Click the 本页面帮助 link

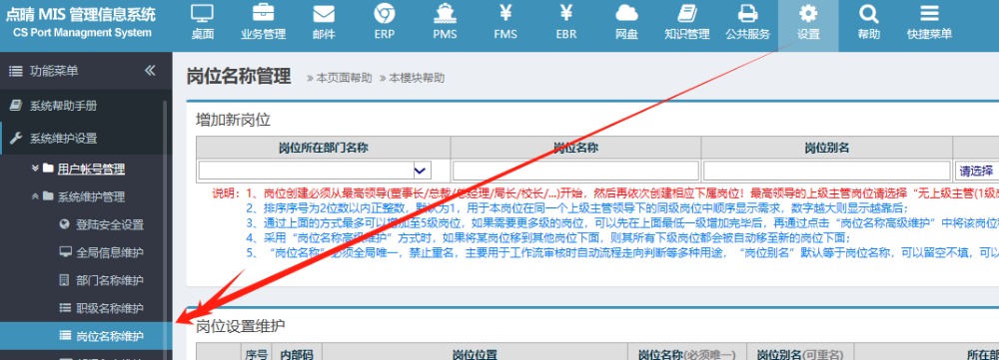[x=340, y=78]
